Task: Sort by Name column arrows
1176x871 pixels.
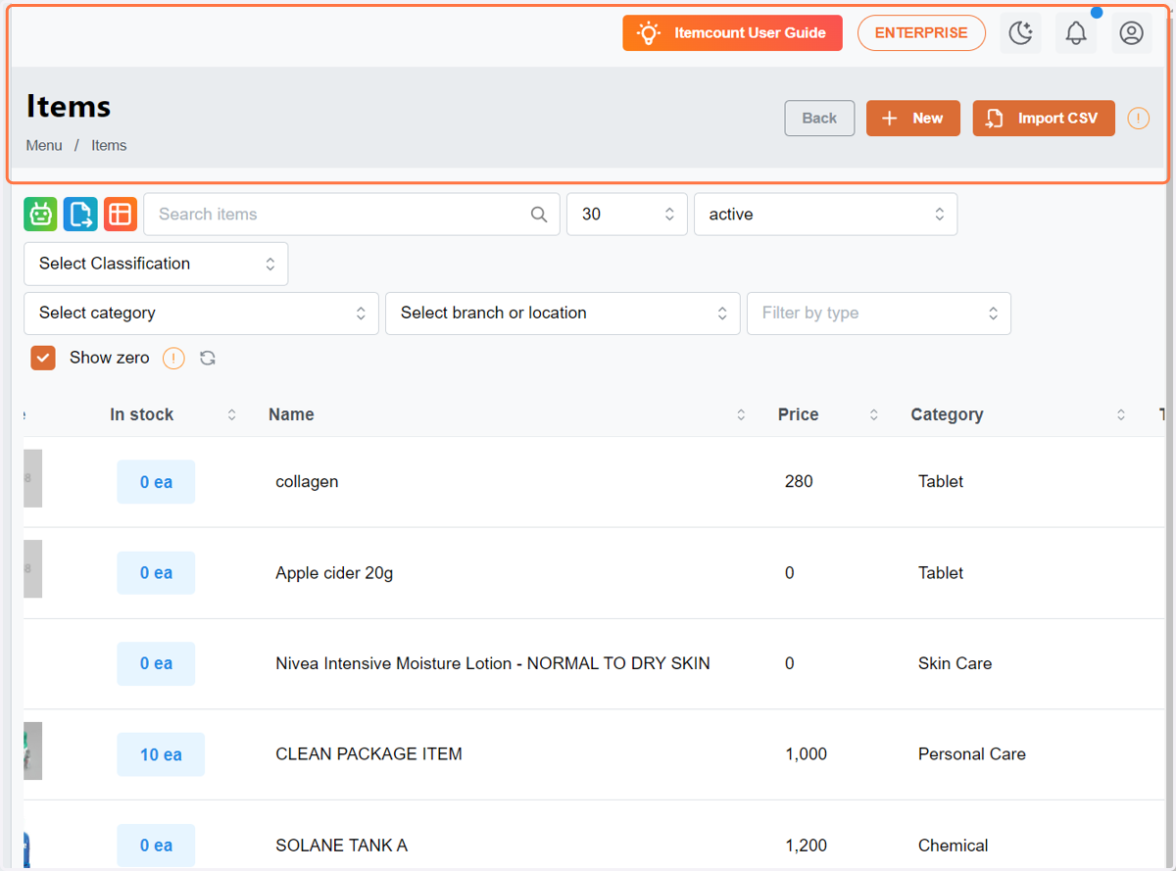Action: [741, 415]
